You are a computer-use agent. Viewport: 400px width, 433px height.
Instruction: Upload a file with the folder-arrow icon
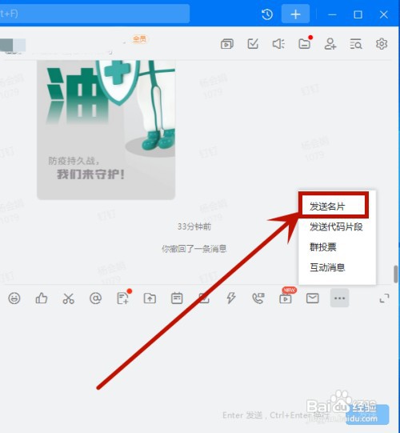point(150,299)
